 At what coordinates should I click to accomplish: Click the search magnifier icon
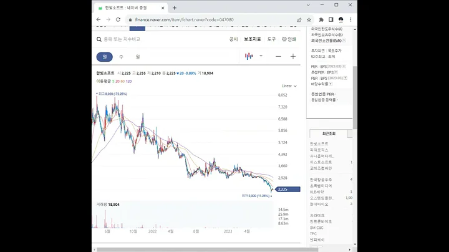click(99, 39)
